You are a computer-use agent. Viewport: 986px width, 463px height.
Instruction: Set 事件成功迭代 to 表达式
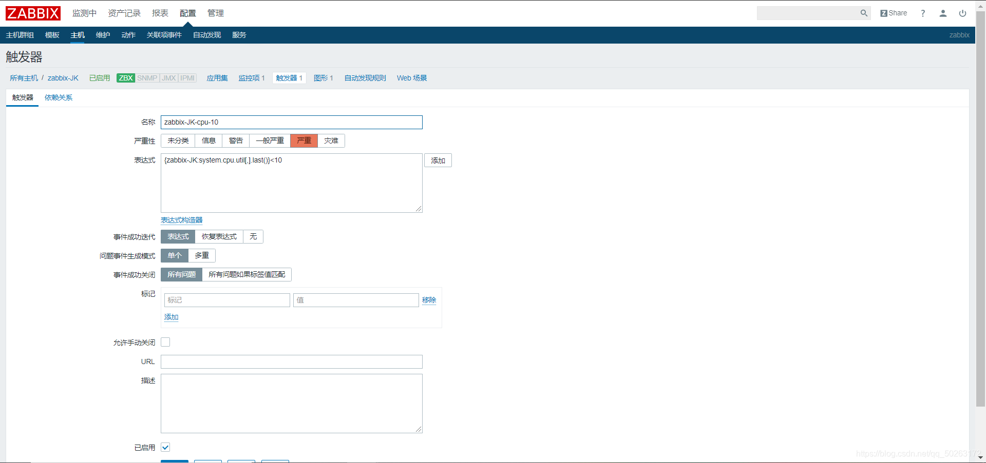click(x=178, y=236)
